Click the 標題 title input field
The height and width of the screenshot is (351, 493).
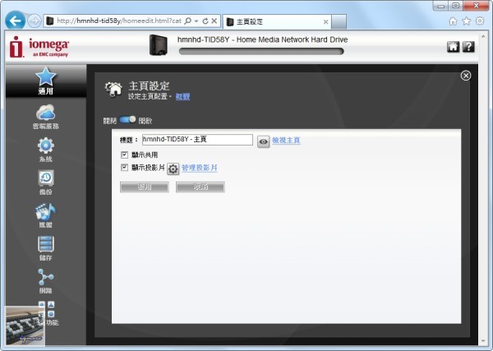tap(197, 140)
